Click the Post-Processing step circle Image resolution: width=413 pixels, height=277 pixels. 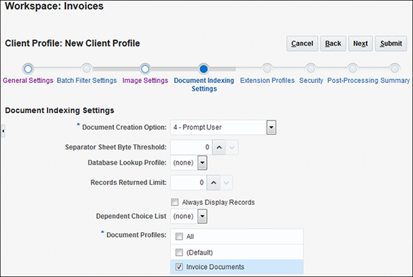(x=352, y=69)
